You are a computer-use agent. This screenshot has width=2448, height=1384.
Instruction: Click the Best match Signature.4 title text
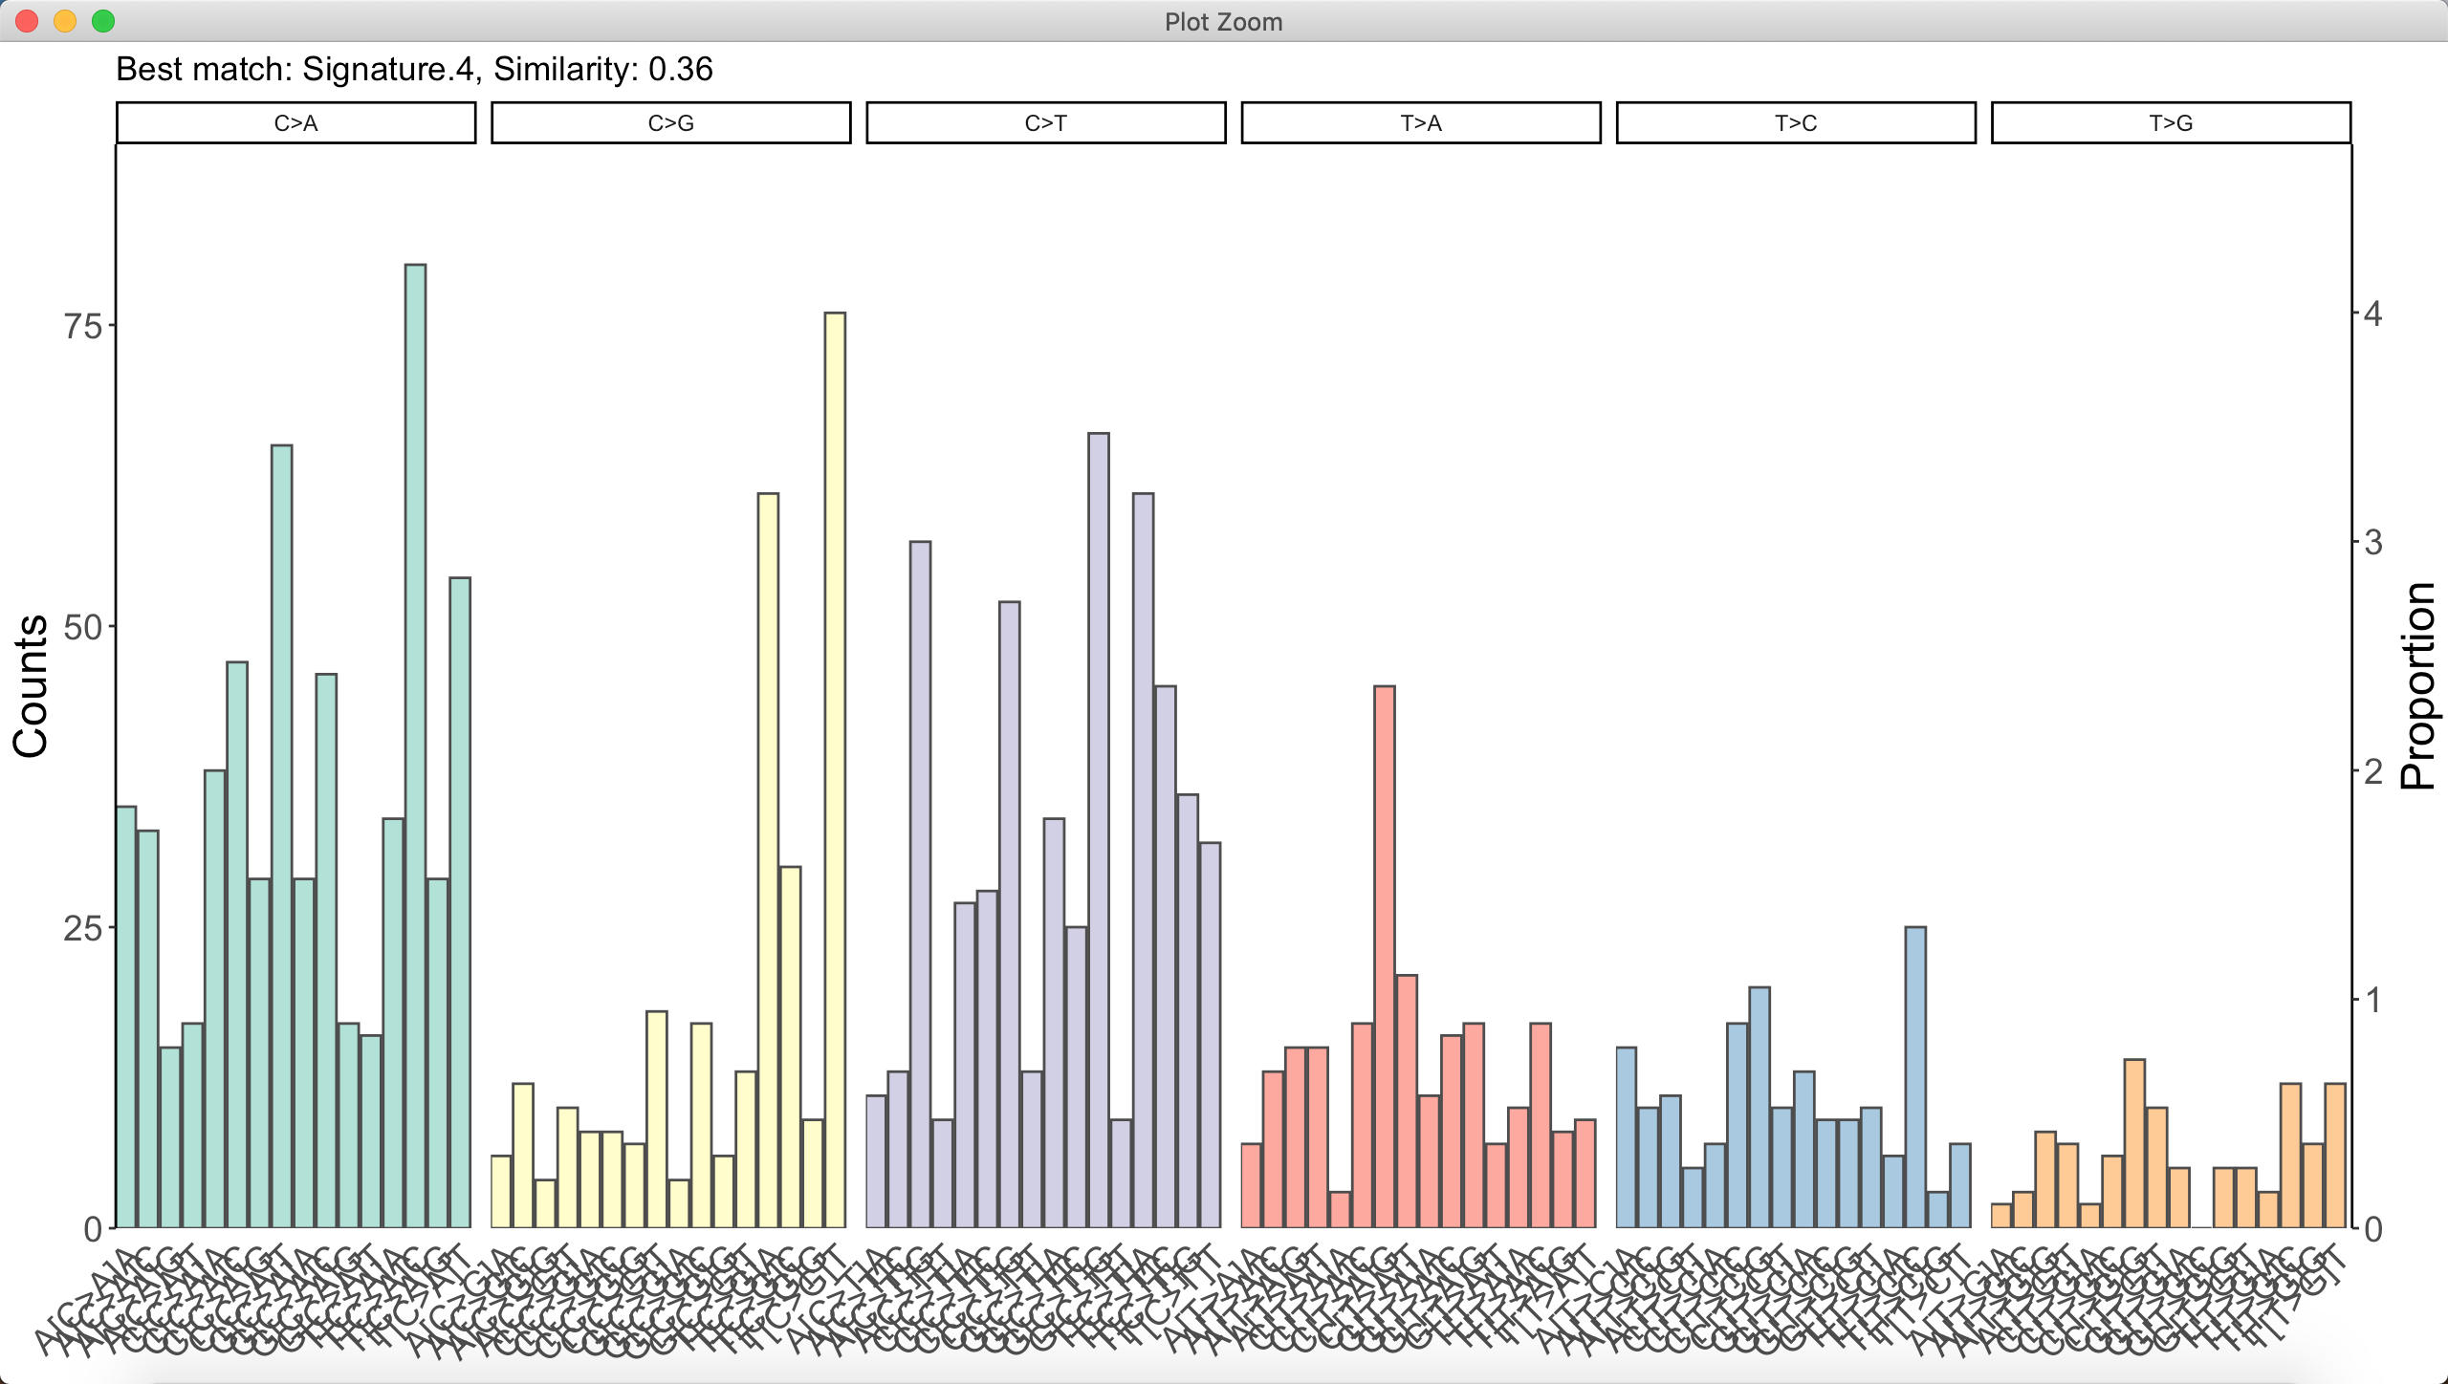(414, 69)
